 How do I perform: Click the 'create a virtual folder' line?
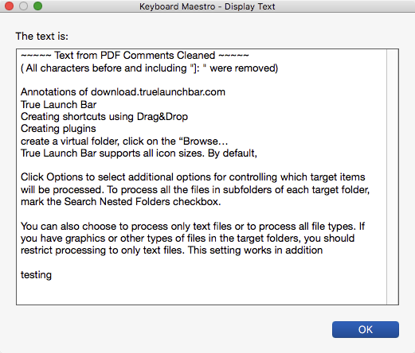click(124, 141)
